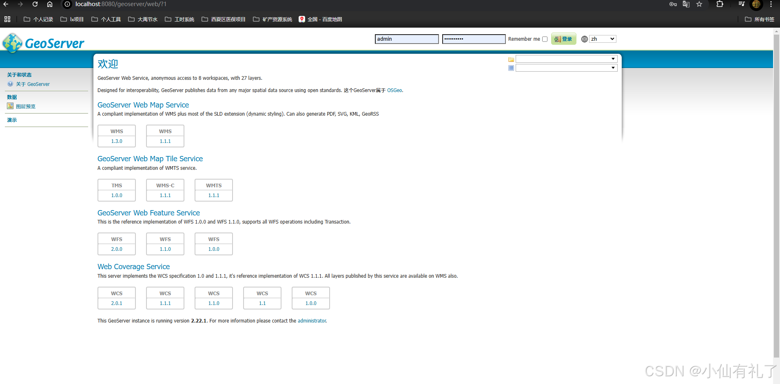Click the 演示 sidebar heading

coord(12,120)
